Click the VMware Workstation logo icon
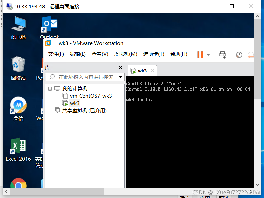 coord(48,43)
